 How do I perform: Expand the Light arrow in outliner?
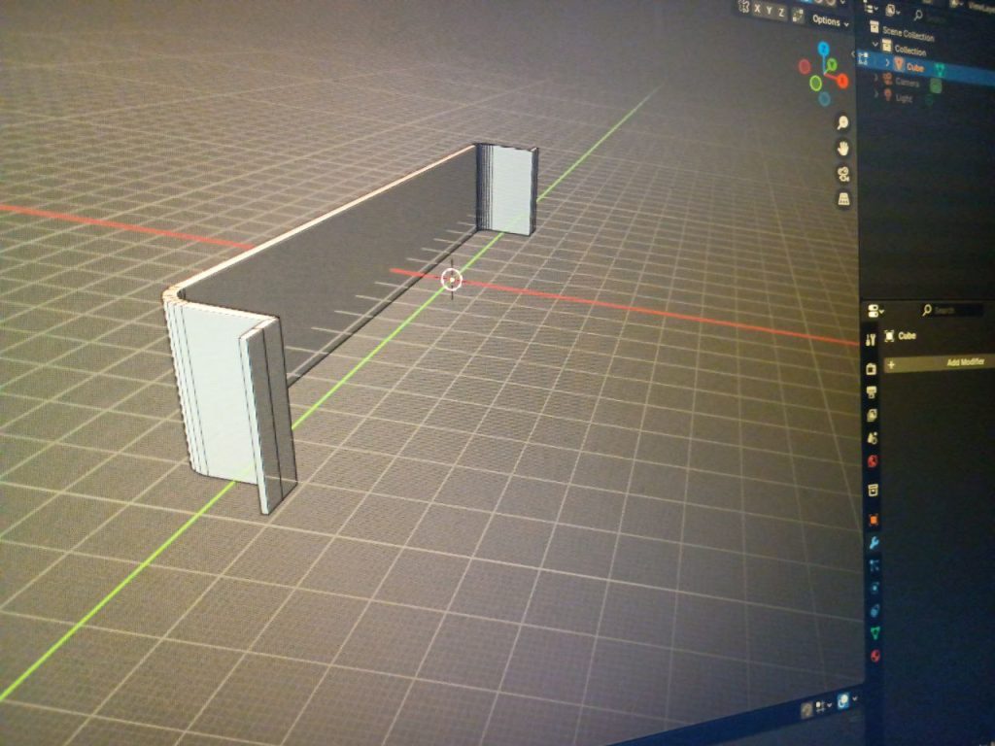(876, 92)
